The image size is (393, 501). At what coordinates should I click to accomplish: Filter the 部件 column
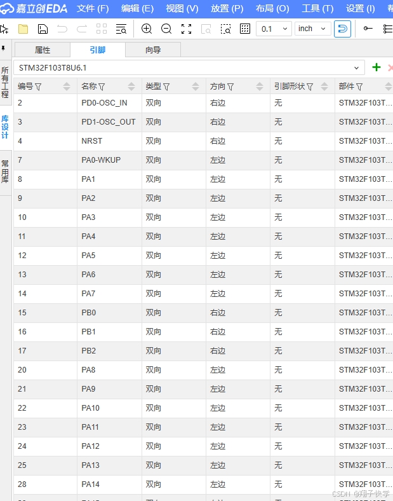click(359, 86)
